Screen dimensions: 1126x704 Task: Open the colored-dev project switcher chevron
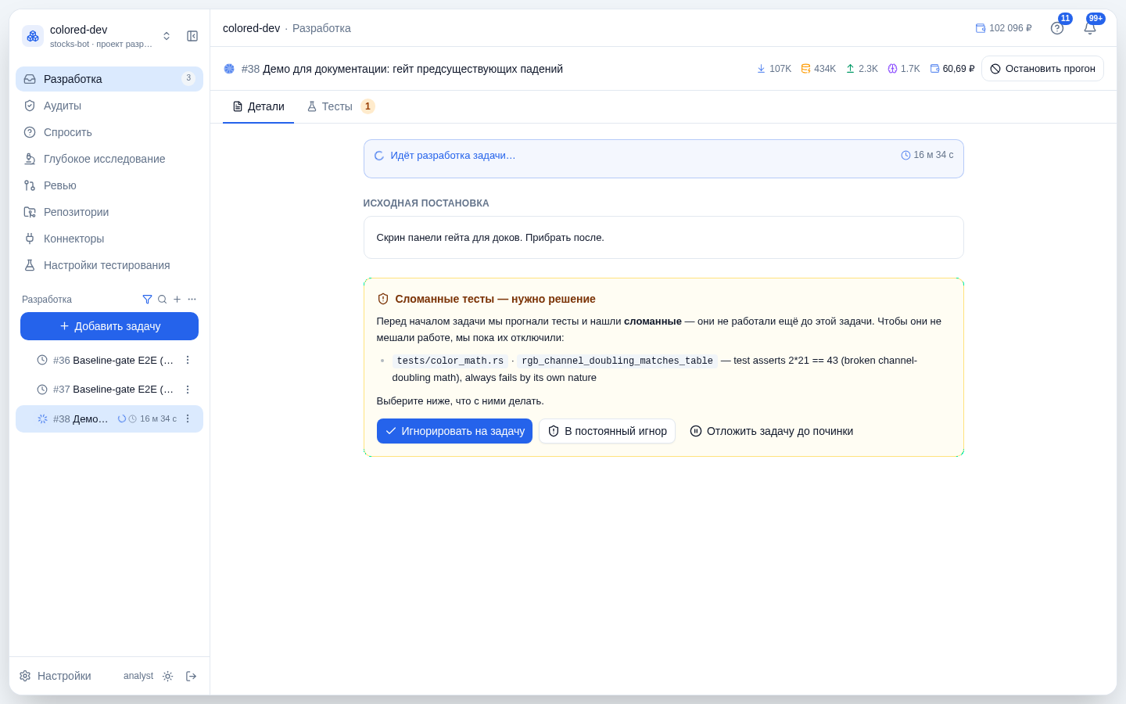[x=167, y=36]
